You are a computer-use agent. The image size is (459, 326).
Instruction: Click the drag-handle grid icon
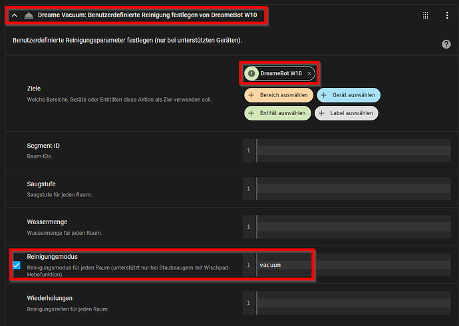426,15
